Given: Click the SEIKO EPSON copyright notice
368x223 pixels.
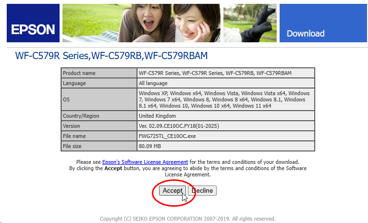Looking at the screenshot, I should click(x=188, y=219).
